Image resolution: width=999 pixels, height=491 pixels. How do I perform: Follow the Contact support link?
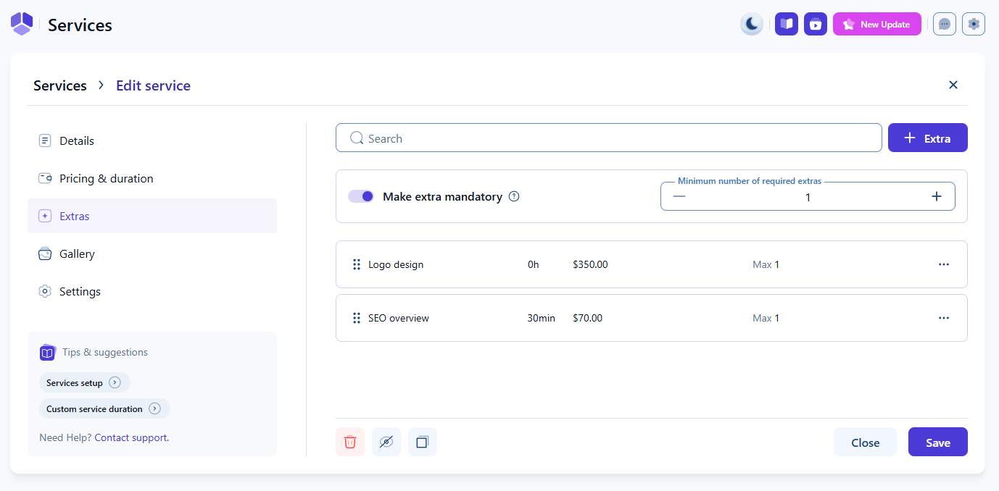pos(130,437)
